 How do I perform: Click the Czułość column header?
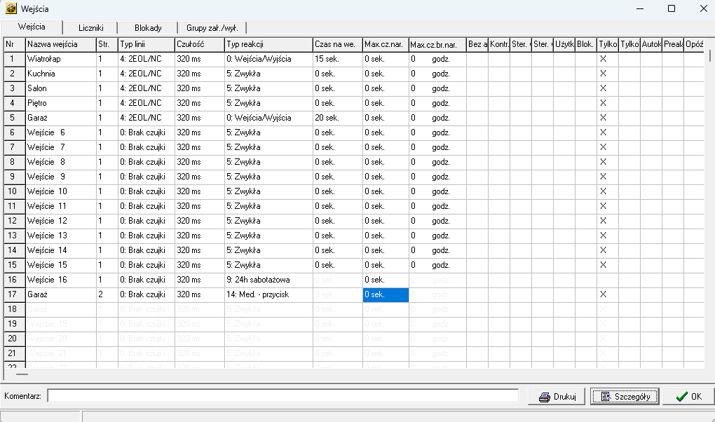click(200, 44)
